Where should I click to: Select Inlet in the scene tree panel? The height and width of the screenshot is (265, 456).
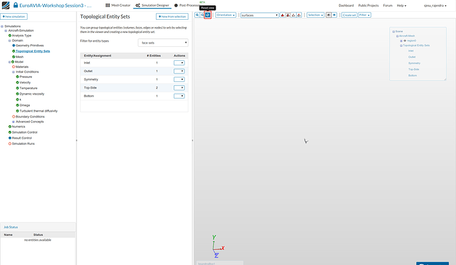(410, 51)
